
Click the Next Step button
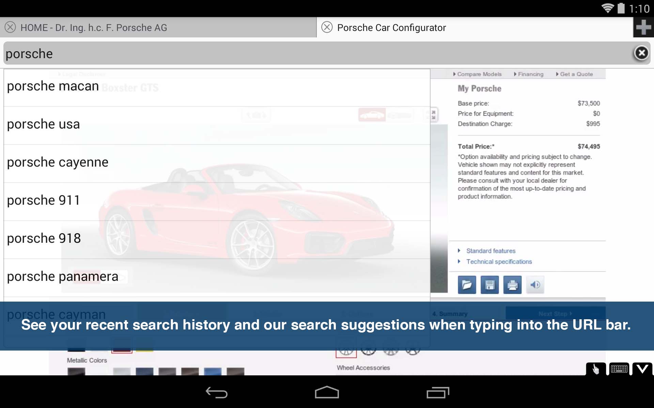tap(555, 313)
